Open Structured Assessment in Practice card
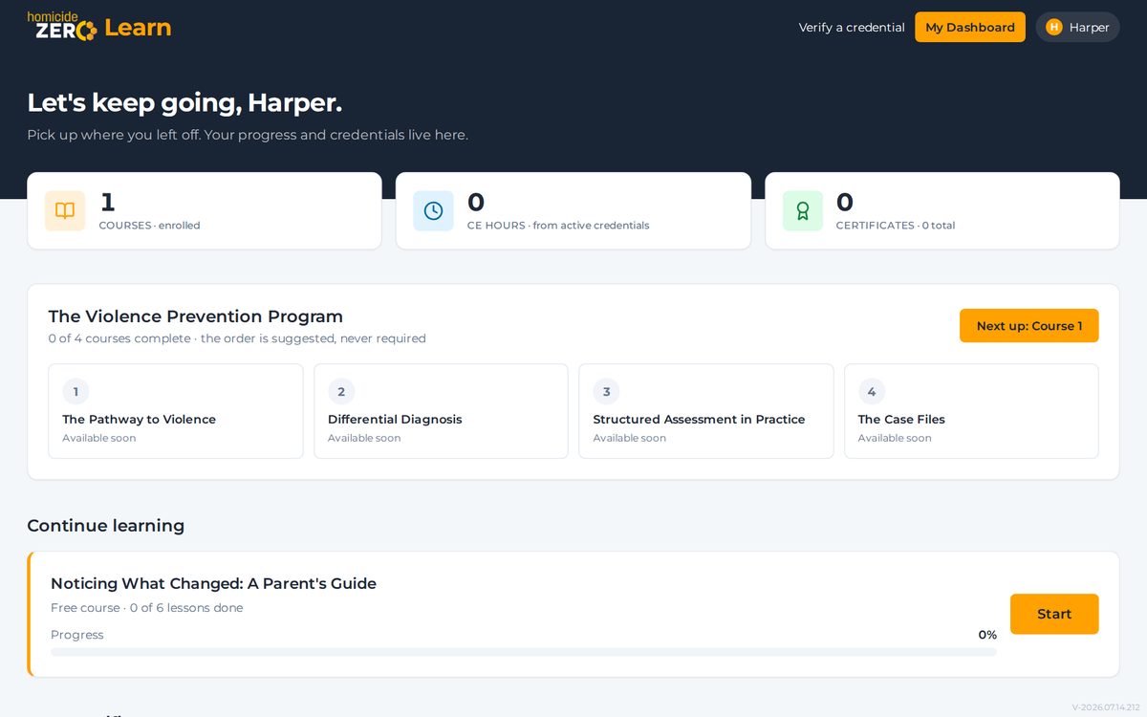The height and width of the screenshot is (717, 1147). [x=706, y=411]
